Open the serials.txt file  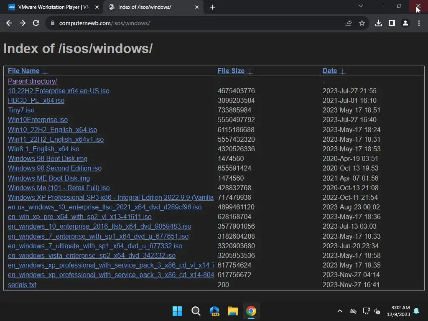coord(22,285)
